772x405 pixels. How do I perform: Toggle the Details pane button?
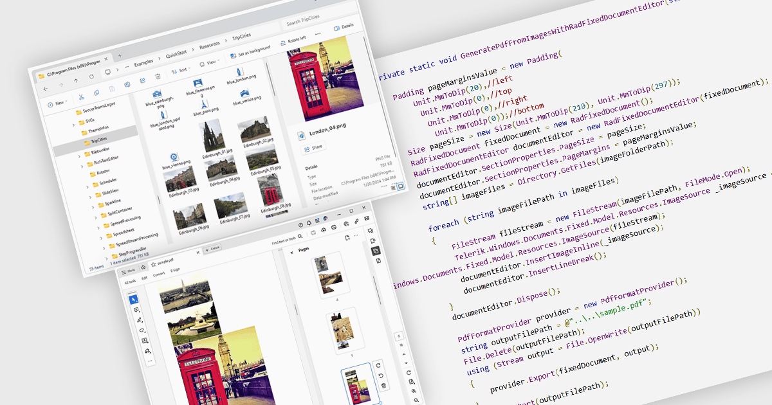[x=344, y=26]
